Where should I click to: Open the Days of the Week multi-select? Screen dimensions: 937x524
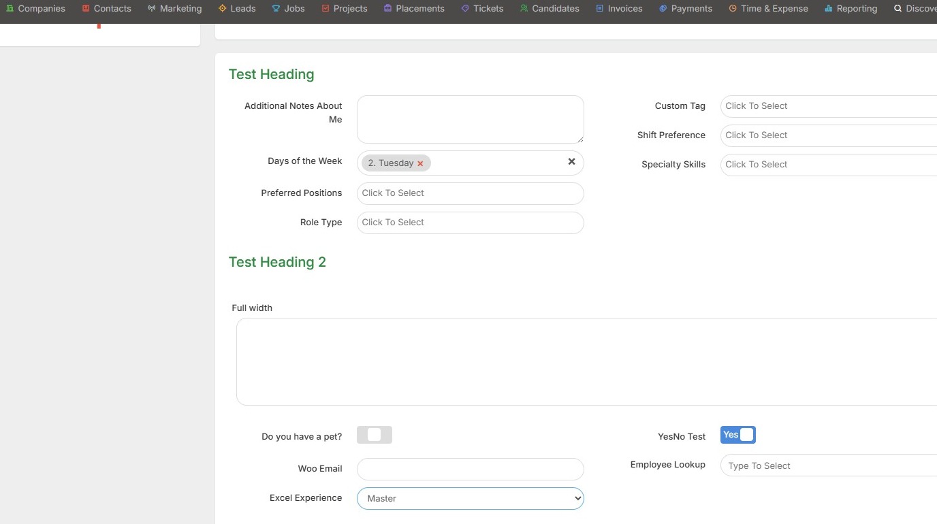pos(471,163)
